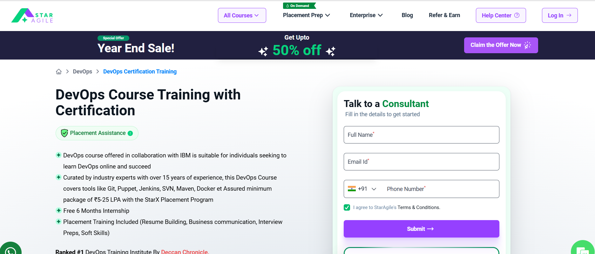The height and width of the screenshot is (254, 595).
Task: Submit the consultant form
Action: point(422,229)
